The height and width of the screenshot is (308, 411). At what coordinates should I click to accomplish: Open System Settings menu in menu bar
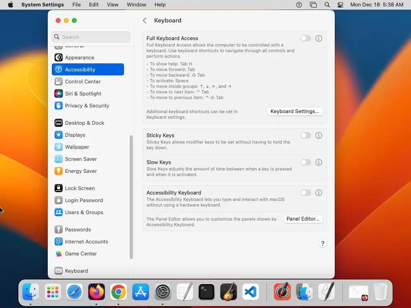click(43, 5)
